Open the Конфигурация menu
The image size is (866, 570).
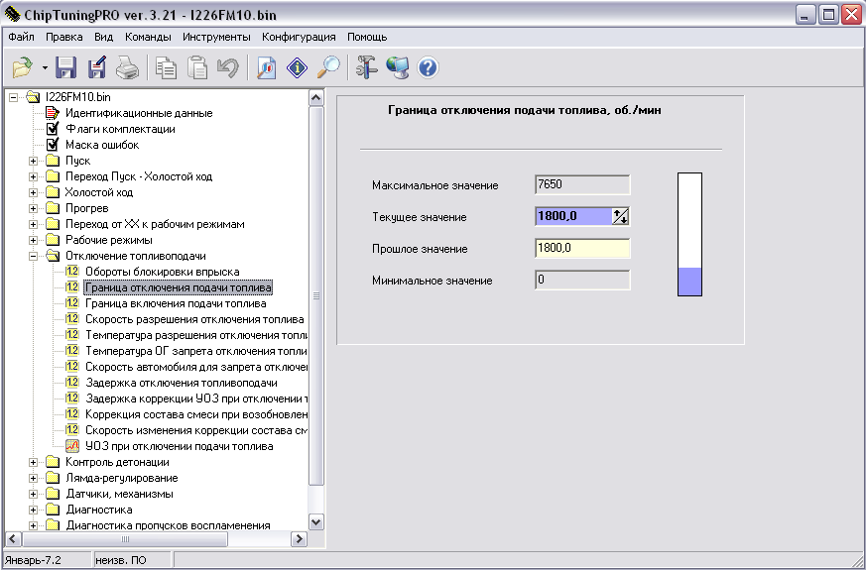[x=299, y=37]
